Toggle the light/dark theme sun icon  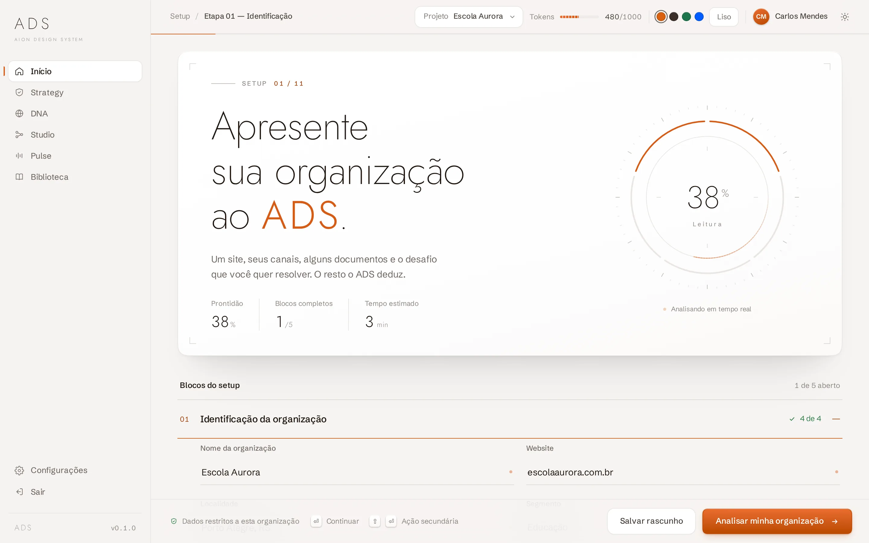845,17
